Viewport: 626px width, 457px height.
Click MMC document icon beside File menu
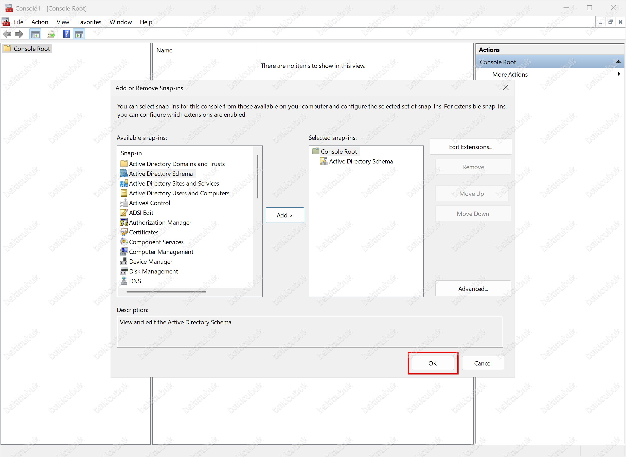6,22
